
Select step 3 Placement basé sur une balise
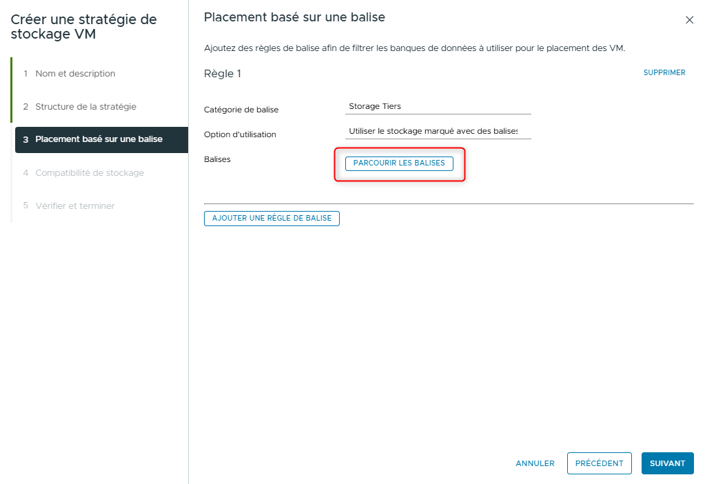click(x=96, y=140)
